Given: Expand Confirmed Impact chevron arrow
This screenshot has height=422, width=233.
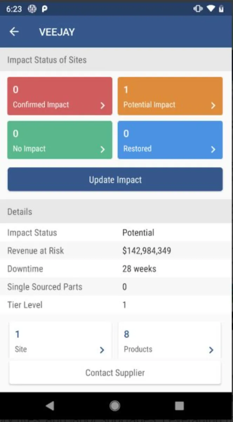Looking at the screenshot, I should click(102, 105).
